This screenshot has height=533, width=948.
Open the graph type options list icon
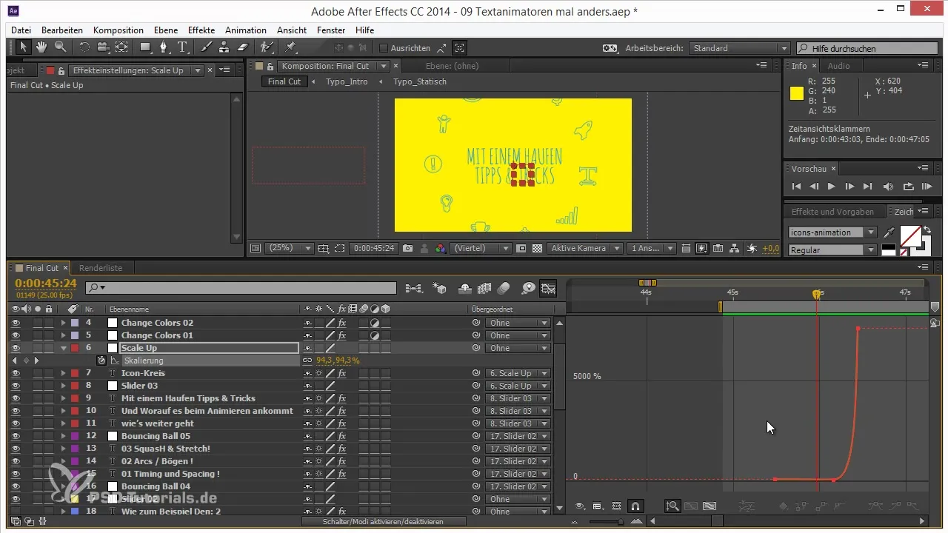pos(597,506)
